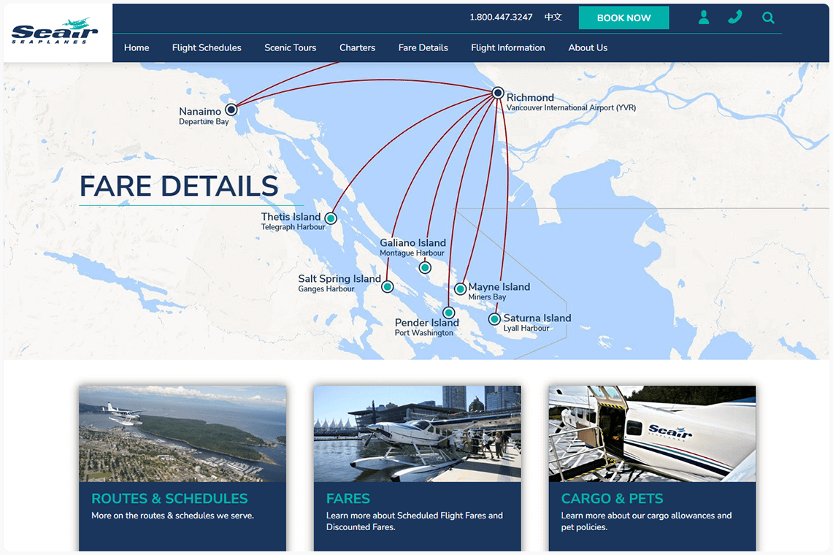Click the Thetis Island map marker
This screenshot has height=555, width=833.
pyautogui.click(x=331, y=218)
